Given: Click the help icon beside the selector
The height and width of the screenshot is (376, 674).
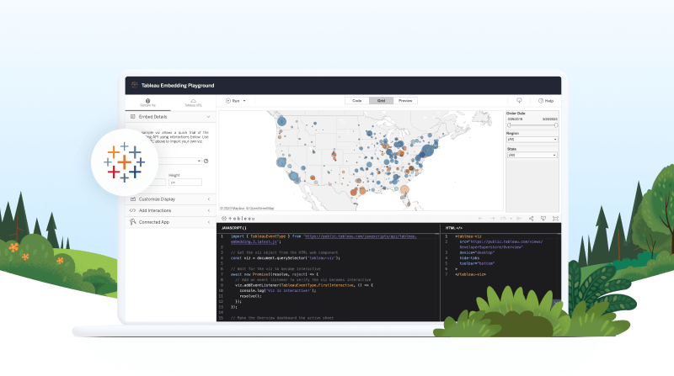Looking at the screenshot, I should click(x=206, y=160).
